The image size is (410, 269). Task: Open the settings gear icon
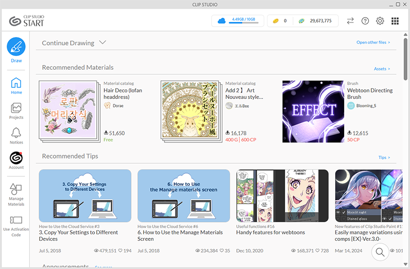point(380,21)
